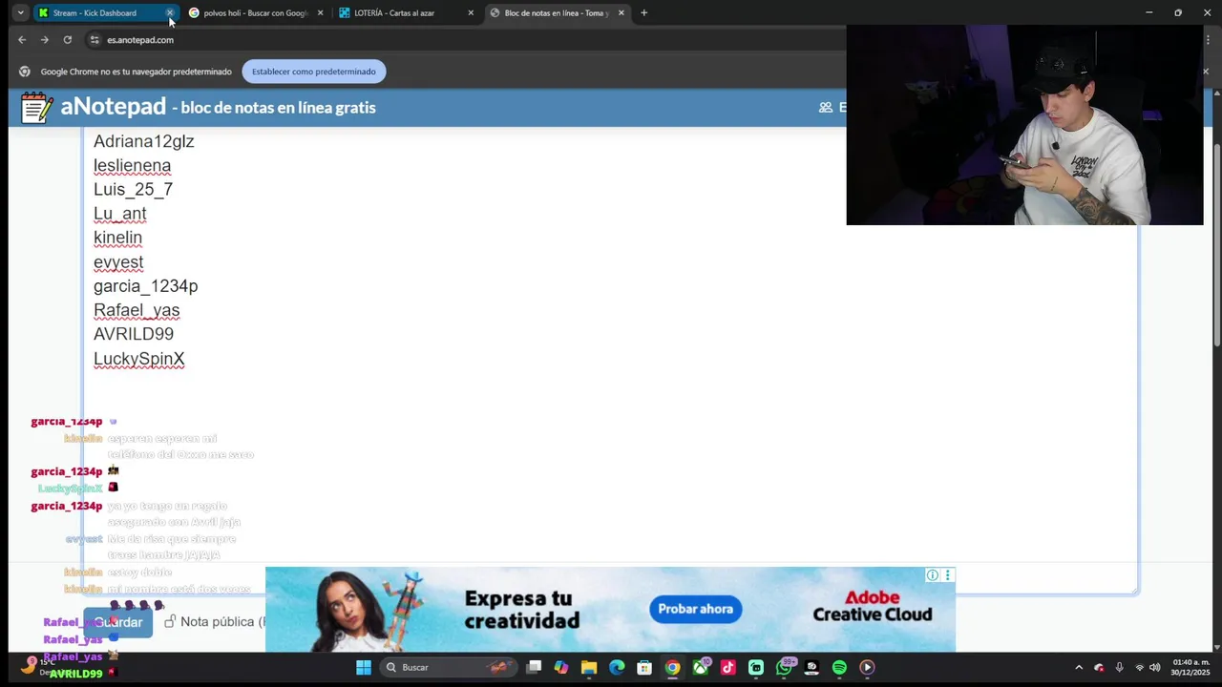
Task: Click the name Luis_25_7 in the note
Action: (x=133, y=190)
